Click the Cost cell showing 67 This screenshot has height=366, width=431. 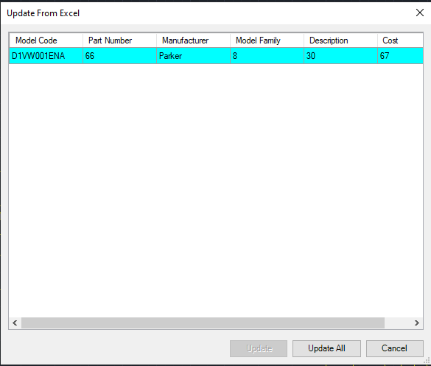coord(401,56)
